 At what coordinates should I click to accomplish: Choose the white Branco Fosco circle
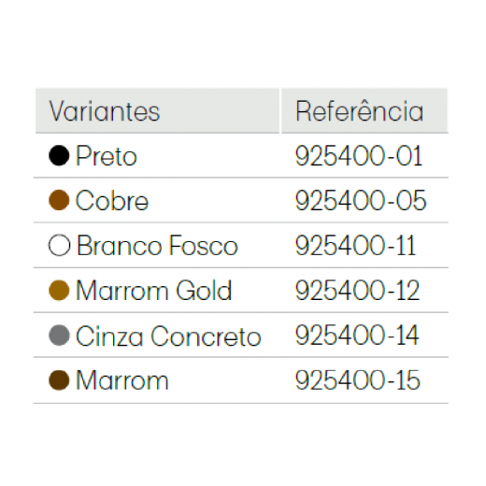tap(59, 245)
